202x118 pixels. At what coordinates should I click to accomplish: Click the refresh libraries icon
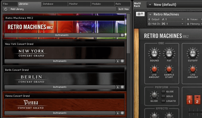(6, 9)
